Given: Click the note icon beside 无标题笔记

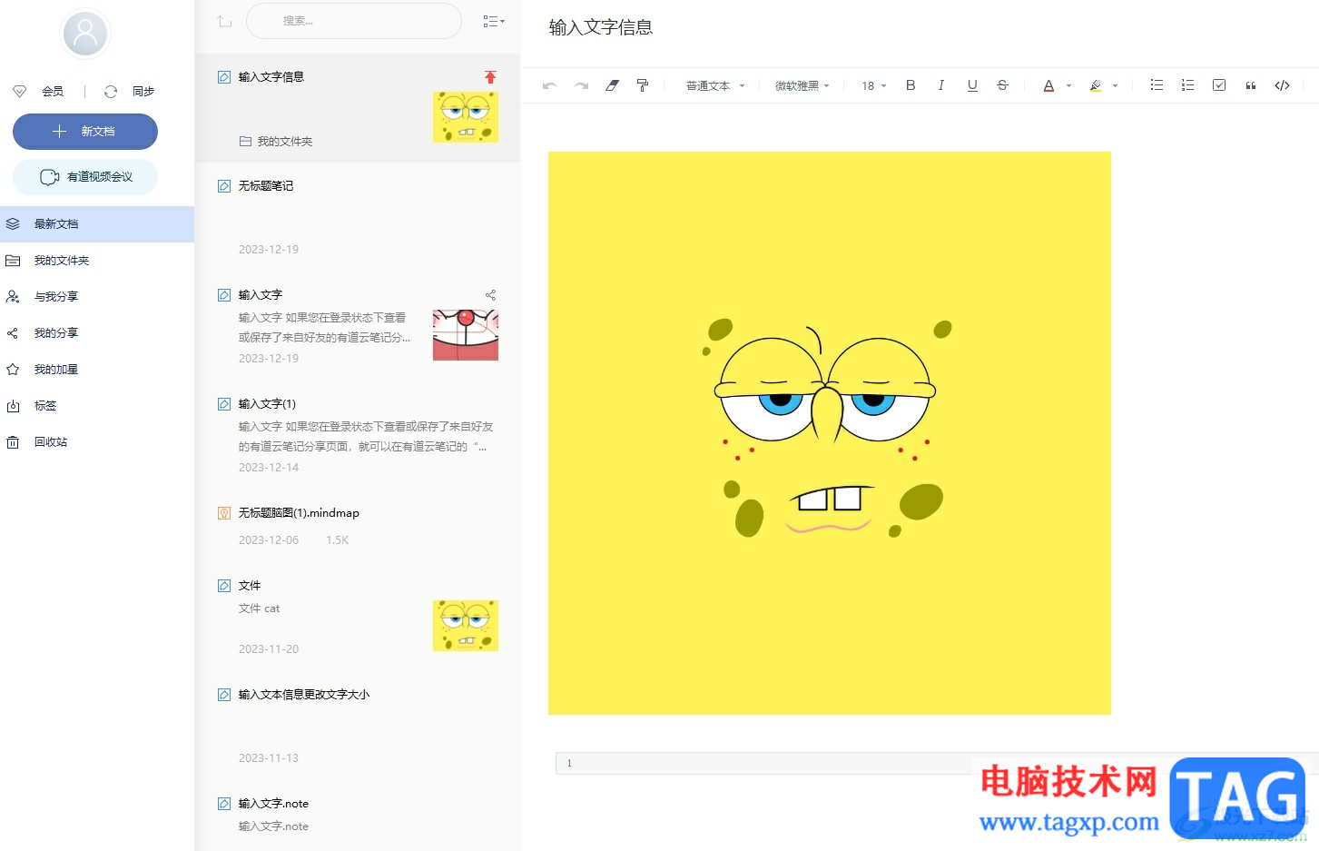Looking at the screenshot, I should [x=224, y=186].
